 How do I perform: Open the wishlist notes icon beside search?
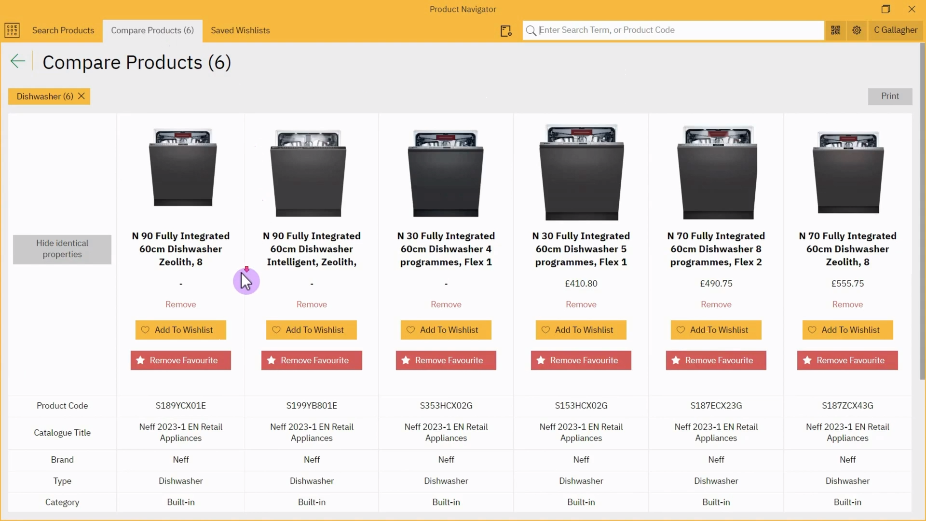click(x=506, y=31)
